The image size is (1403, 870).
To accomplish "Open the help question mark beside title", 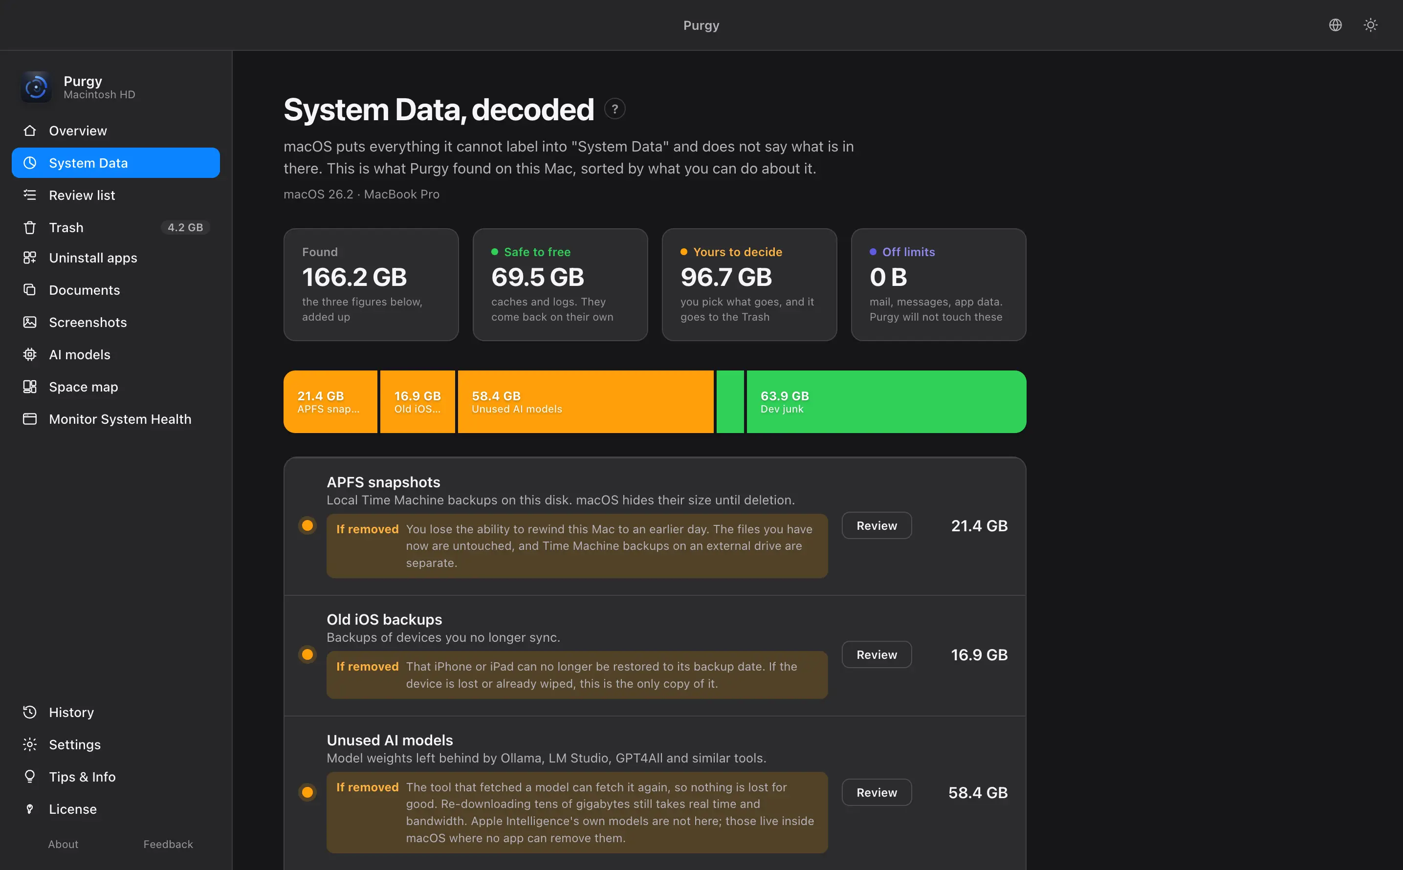I will [x=614, y=109].
